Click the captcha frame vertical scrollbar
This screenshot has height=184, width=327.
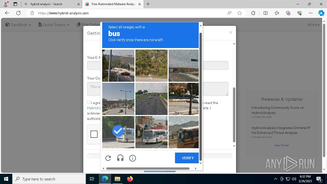(x=201, y=97)
